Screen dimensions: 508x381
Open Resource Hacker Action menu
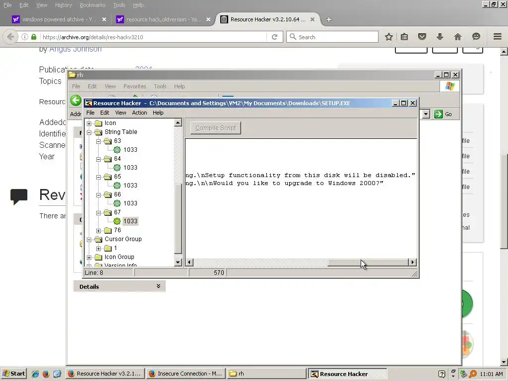click(139, 113)
